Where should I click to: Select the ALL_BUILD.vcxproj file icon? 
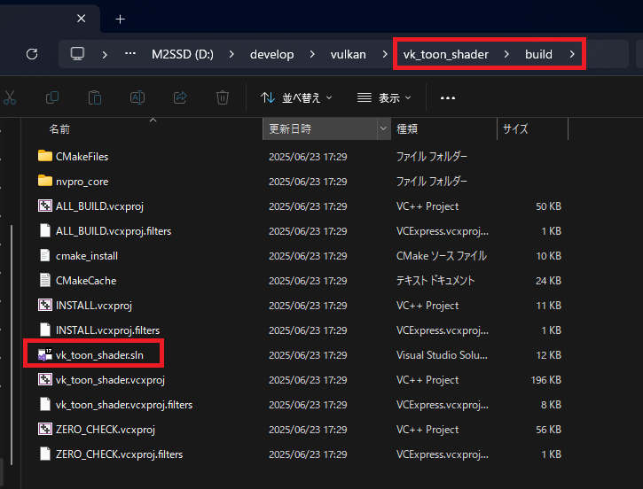point(45,206)
